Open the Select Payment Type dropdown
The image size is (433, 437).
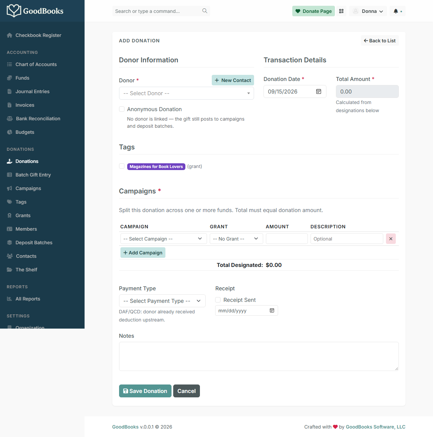tap(162, 301)
